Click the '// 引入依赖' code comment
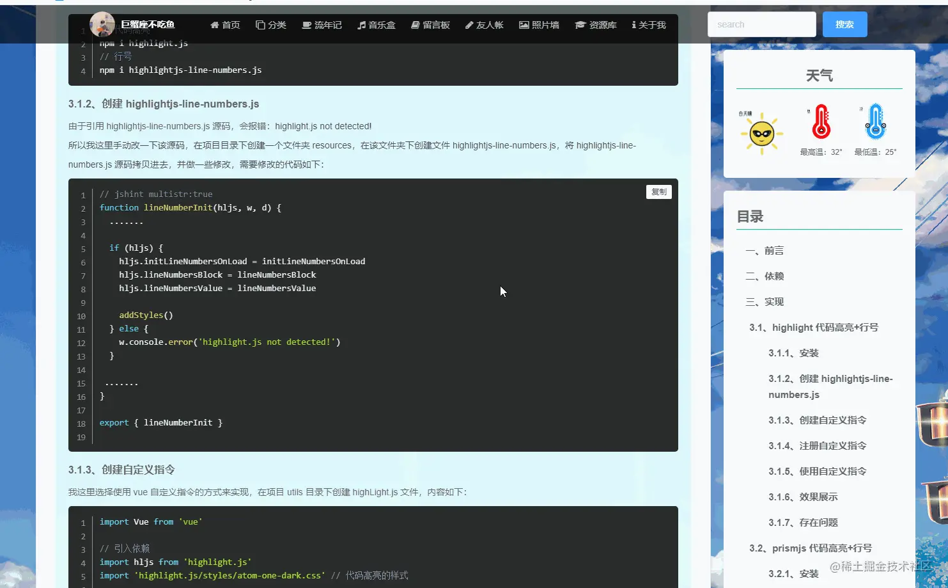Viewport: 948px width, 588px height. 125,549
